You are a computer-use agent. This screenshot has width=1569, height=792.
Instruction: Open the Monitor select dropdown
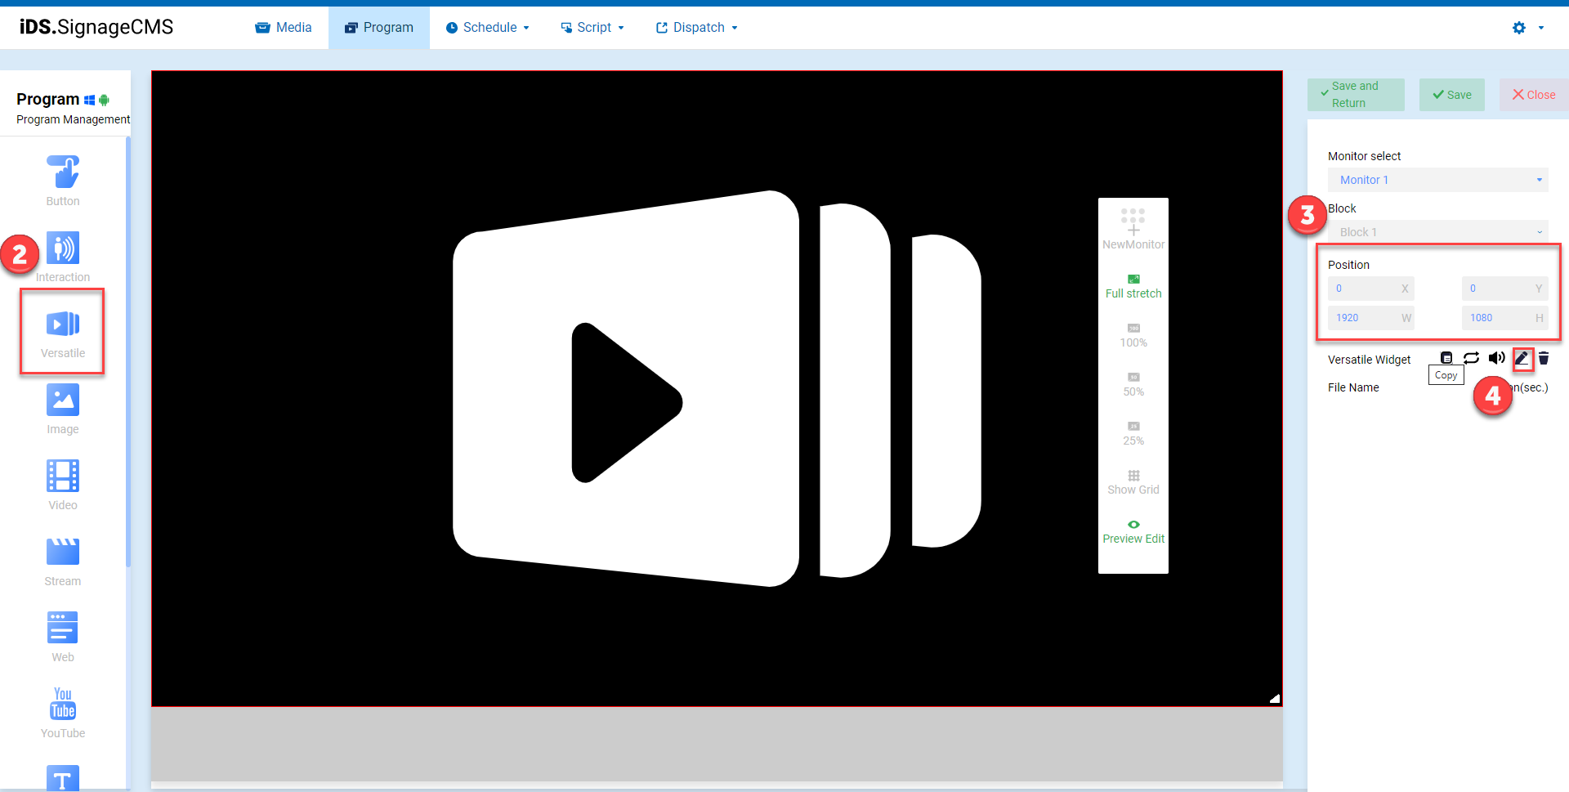(1437, 180)
